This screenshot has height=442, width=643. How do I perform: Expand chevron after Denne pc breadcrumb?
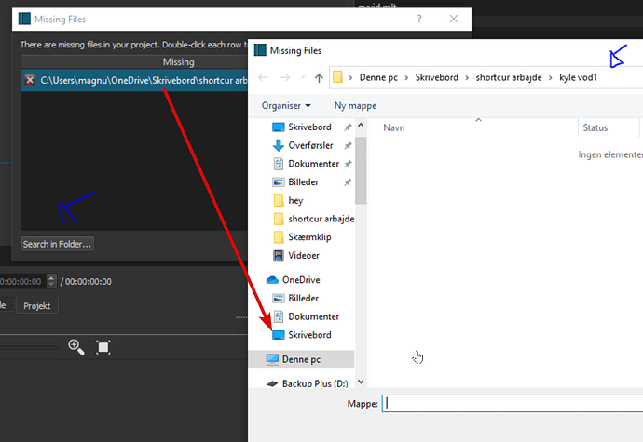pyautogui.click(x=406, y=78)
